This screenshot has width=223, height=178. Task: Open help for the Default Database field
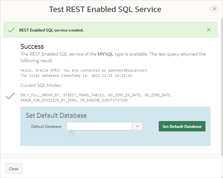point(72,134)
